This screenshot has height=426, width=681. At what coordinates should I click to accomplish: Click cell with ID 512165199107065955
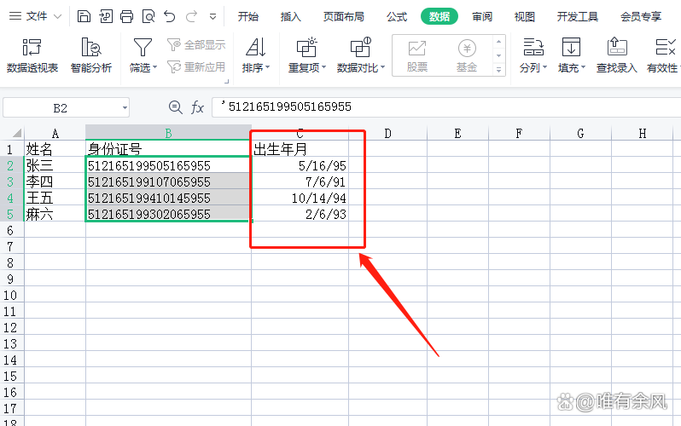pyautogui.click(x=168, y=181)
